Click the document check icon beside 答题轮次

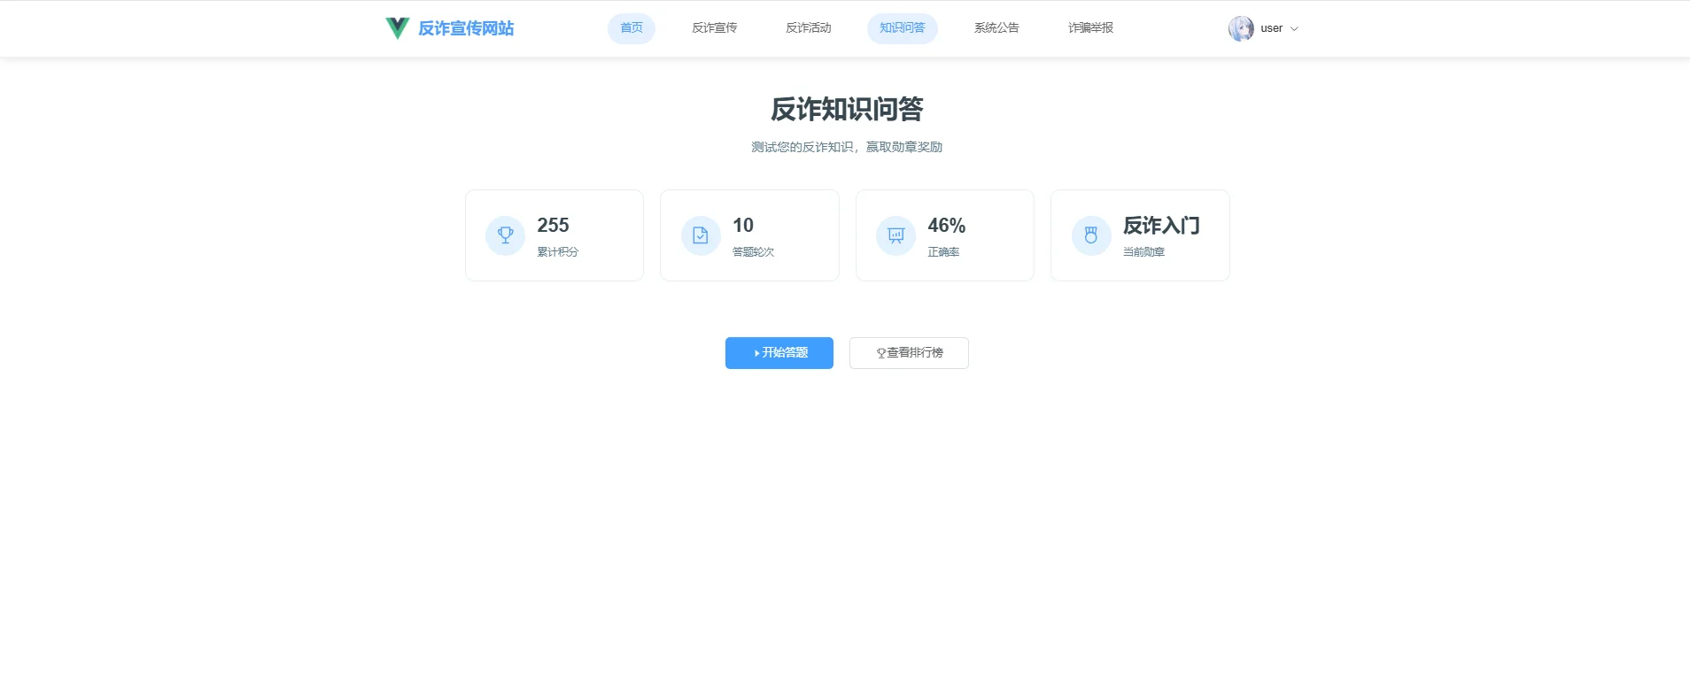[701, 235]
